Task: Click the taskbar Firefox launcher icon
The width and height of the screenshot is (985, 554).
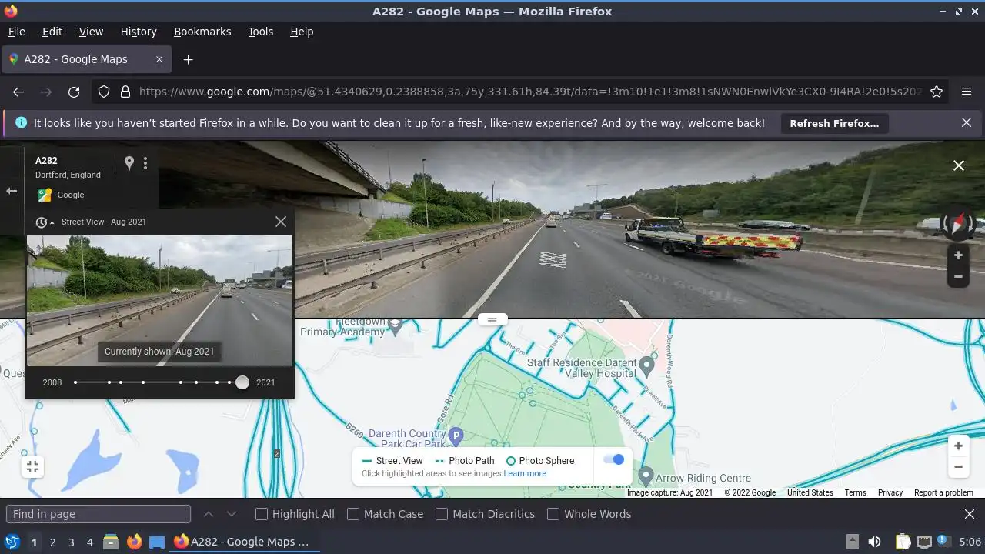Action: tap(135, 542)
